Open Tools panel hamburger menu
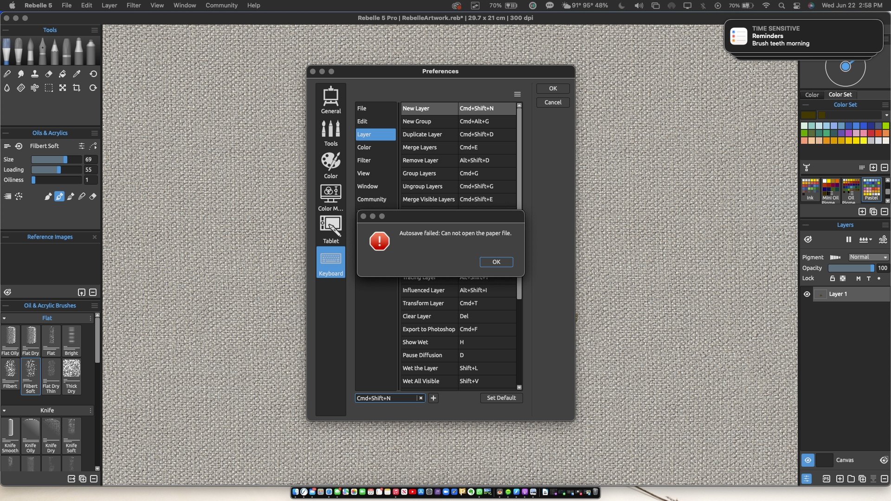Viewport: 891px width, 501px height. [x=95, y=30]
